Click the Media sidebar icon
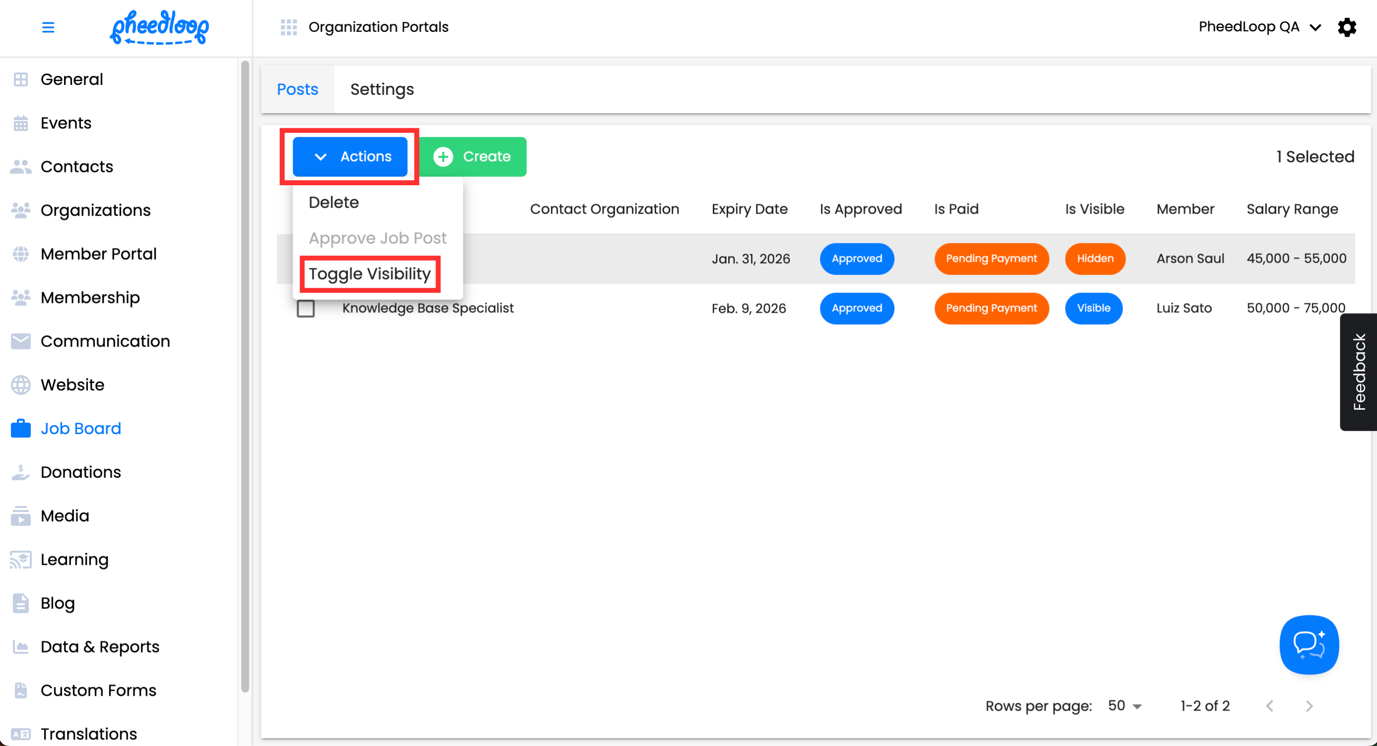 pyautogui.click(x=21, y=516)
